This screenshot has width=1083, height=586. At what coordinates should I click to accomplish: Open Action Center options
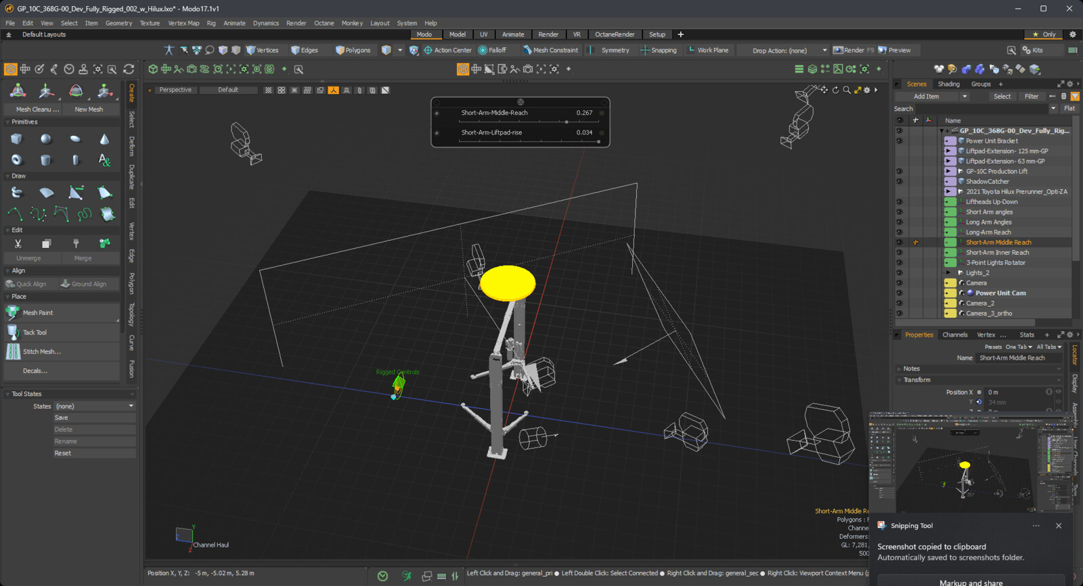tap(447, 50)
